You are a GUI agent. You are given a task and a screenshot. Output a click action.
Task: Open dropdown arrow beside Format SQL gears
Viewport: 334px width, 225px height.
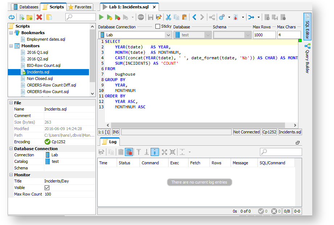tap(229, 17)
